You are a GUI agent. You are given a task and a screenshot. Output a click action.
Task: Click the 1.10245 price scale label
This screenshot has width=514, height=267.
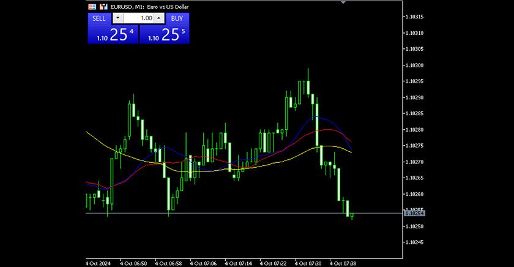click(x=414, y=243)
